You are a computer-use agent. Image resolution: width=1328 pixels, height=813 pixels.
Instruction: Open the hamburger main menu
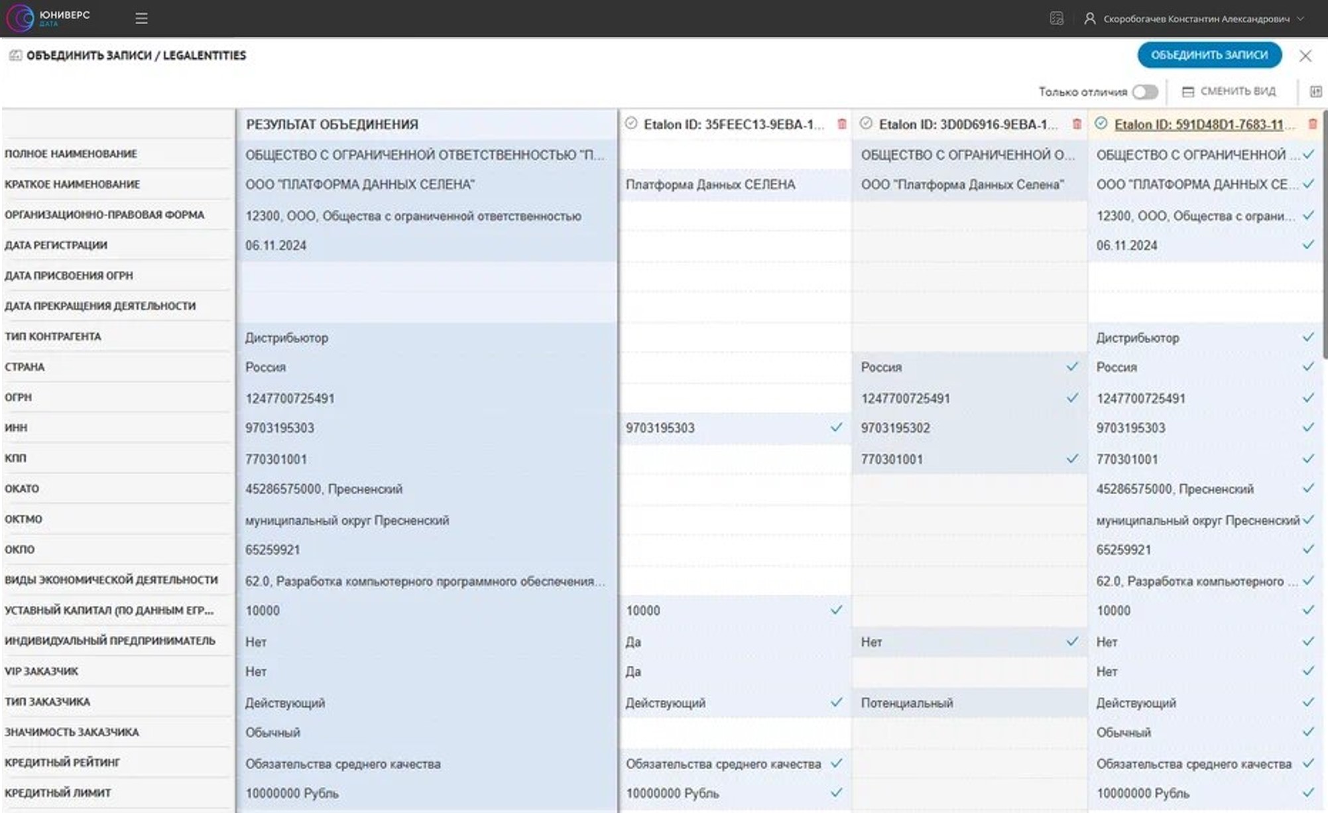[141, 19]
